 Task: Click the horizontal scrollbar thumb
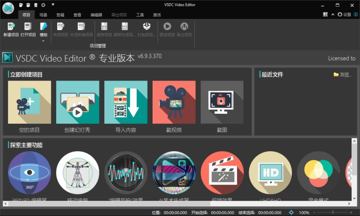pyautogui.click(x=109, y=203)
